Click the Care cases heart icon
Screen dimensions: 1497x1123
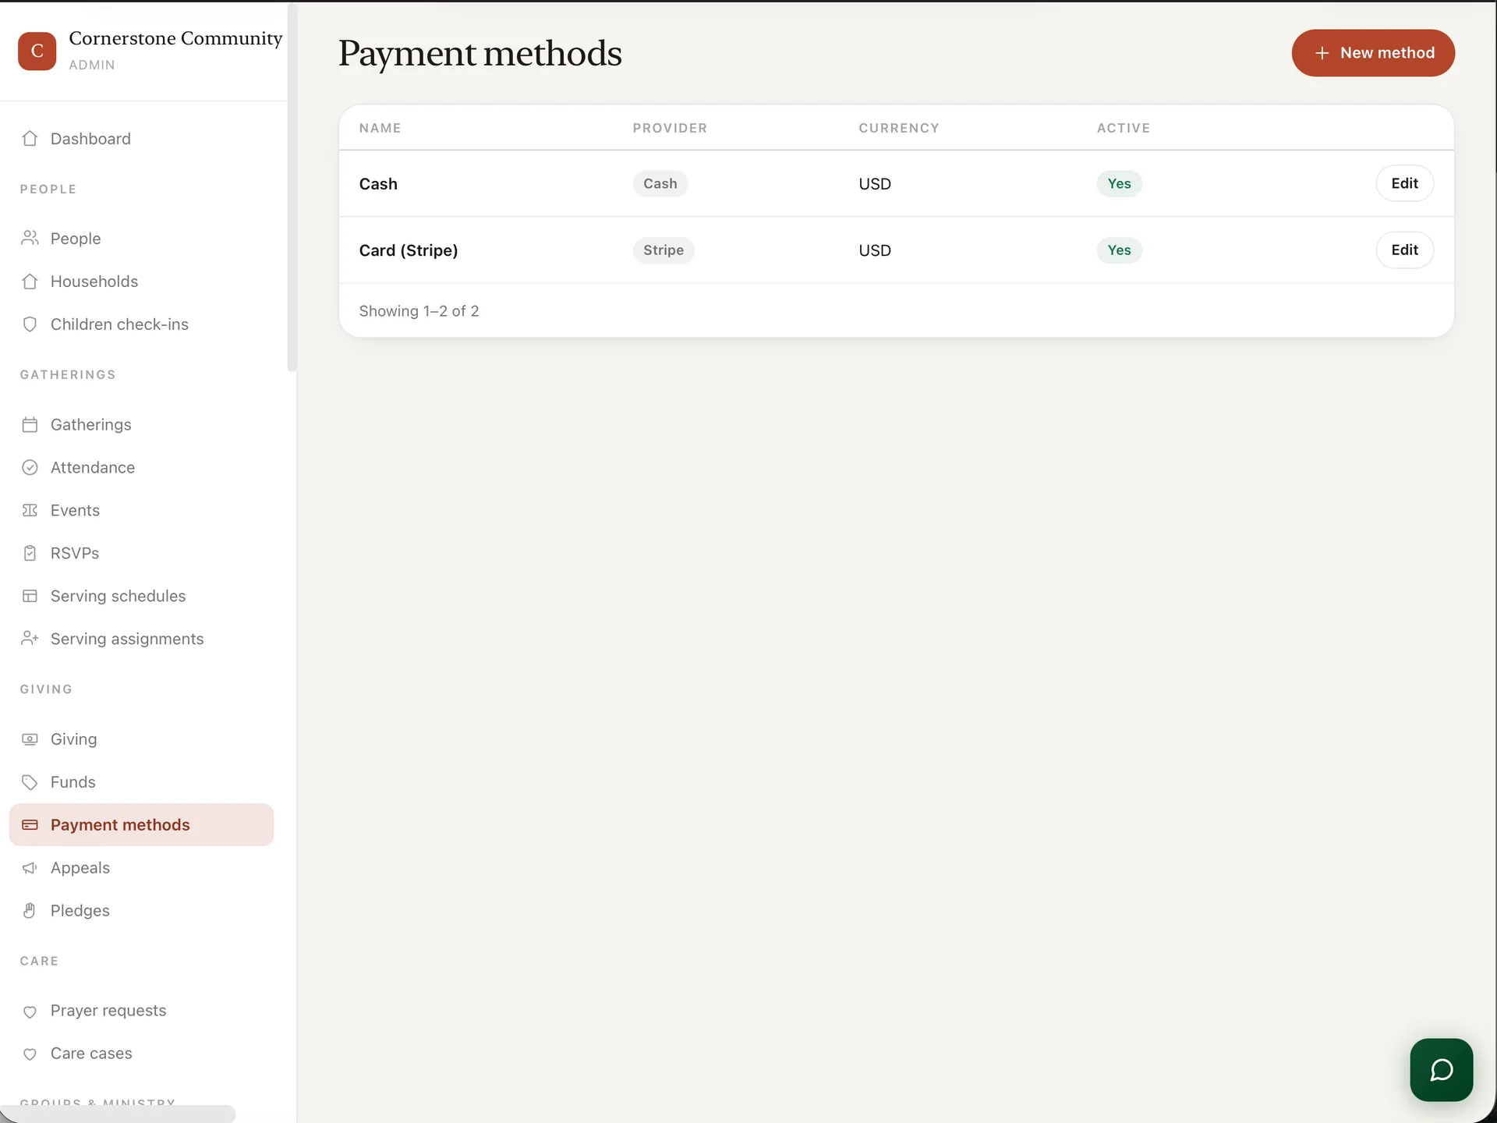[x=30, y=1054]
